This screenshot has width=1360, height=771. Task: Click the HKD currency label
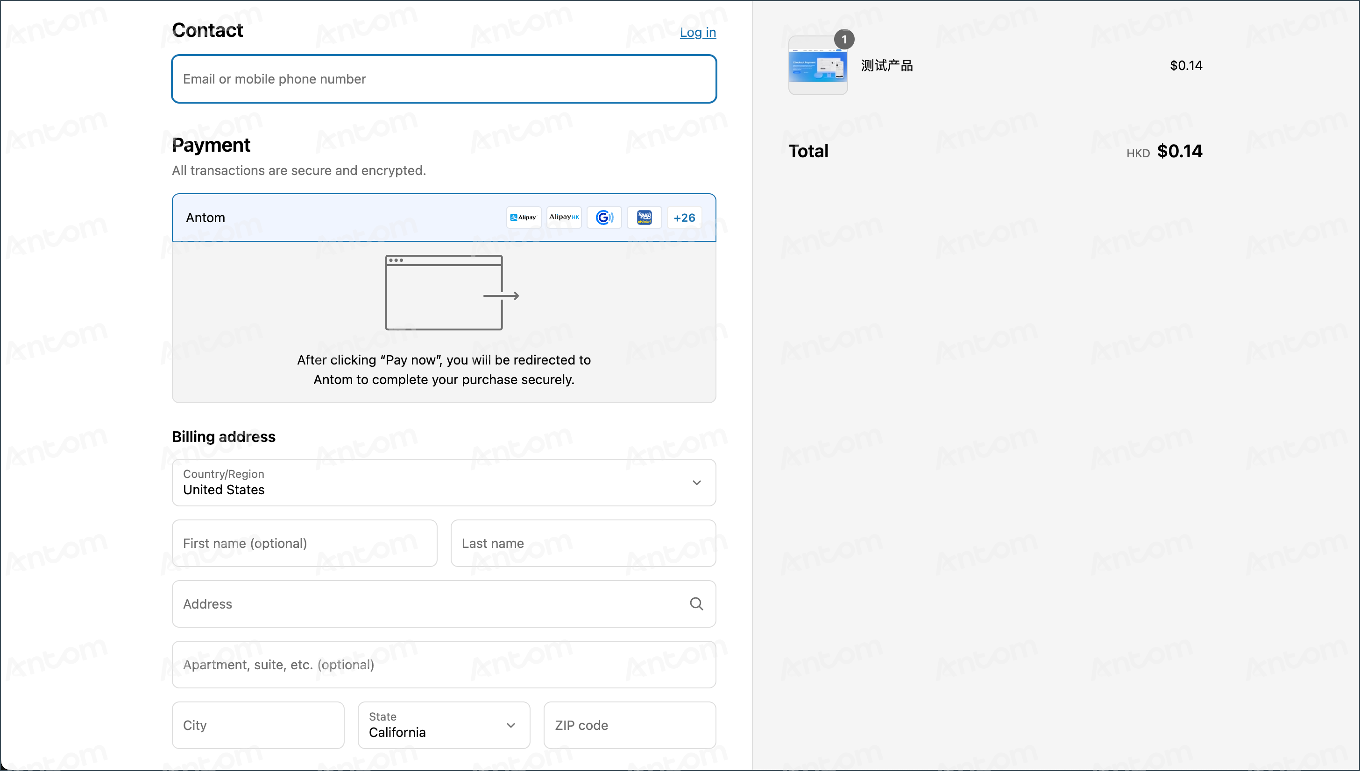pos(1138,154)
